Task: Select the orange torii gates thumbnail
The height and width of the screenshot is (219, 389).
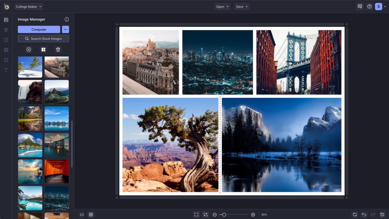Action: 57,172
